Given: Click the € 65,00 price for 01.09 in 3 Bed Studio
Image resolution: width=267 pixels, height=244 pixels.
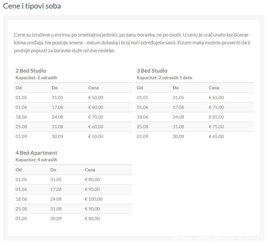Looking at the screenshot, I should 216,136.
